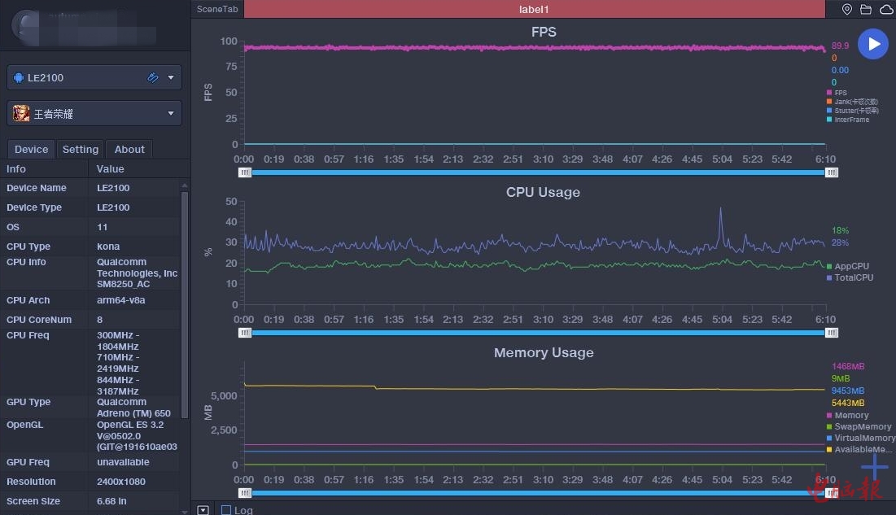Open the About tab
The image size is (896, 515).
tap(129, 149)
